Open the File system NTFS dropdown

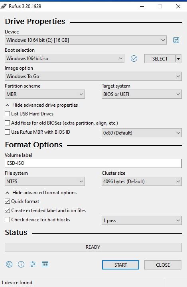[45, 182]
